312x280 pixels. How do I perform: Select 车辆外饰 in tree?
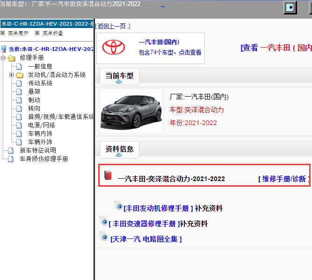pyautogui.click(x=40, y=142)
